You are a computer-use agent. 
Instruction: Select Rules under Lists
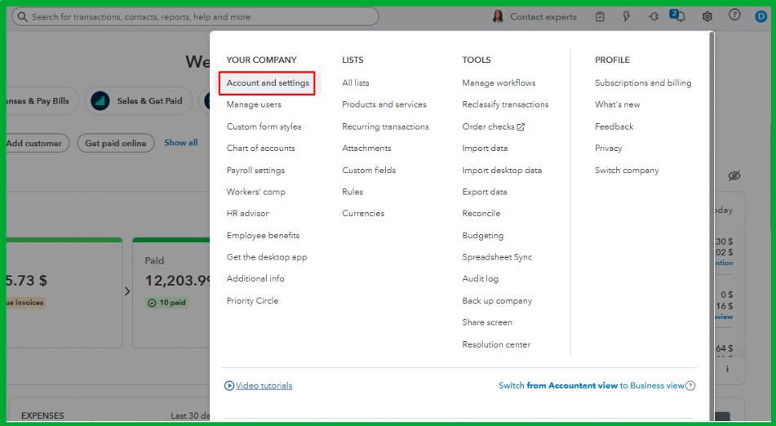pos(353,192)
